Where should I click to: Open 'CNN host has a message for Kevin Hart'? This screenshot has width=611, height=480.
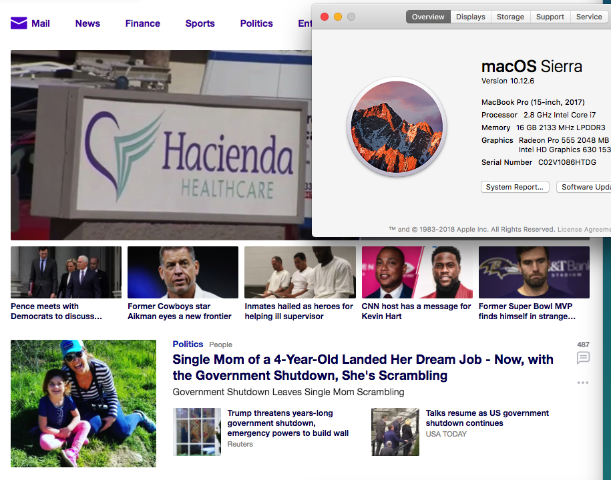click(416, 311)
